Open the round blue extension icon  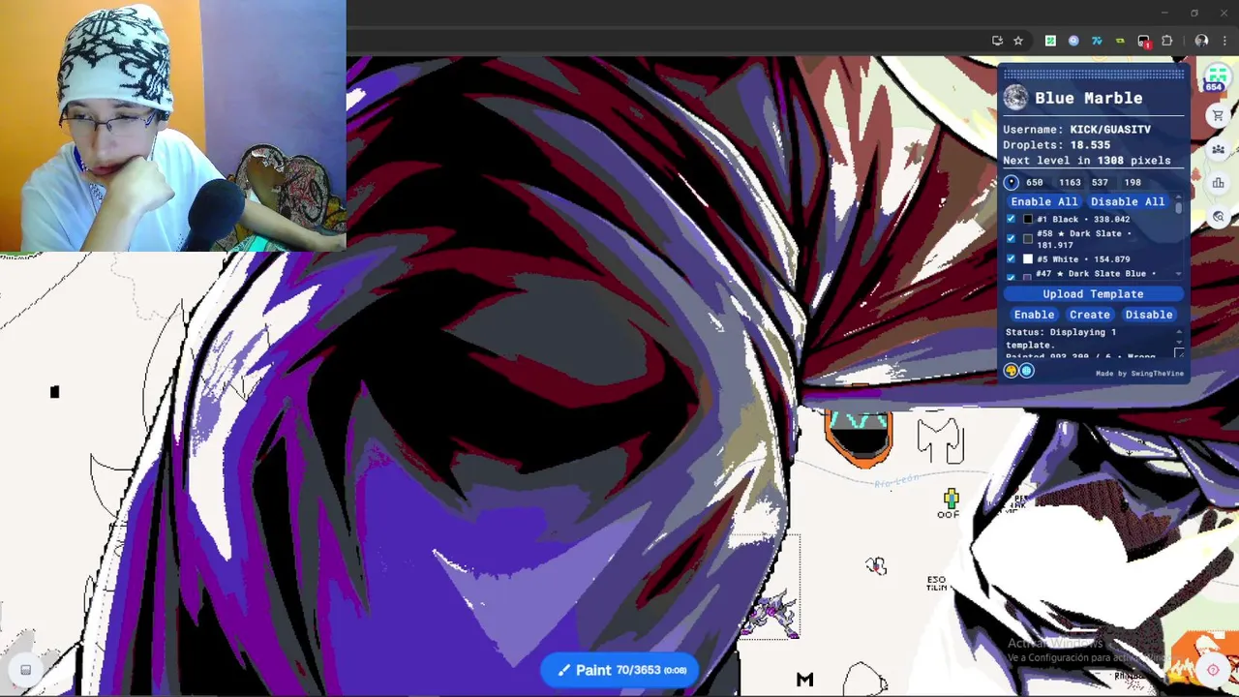coord(1073,41)
